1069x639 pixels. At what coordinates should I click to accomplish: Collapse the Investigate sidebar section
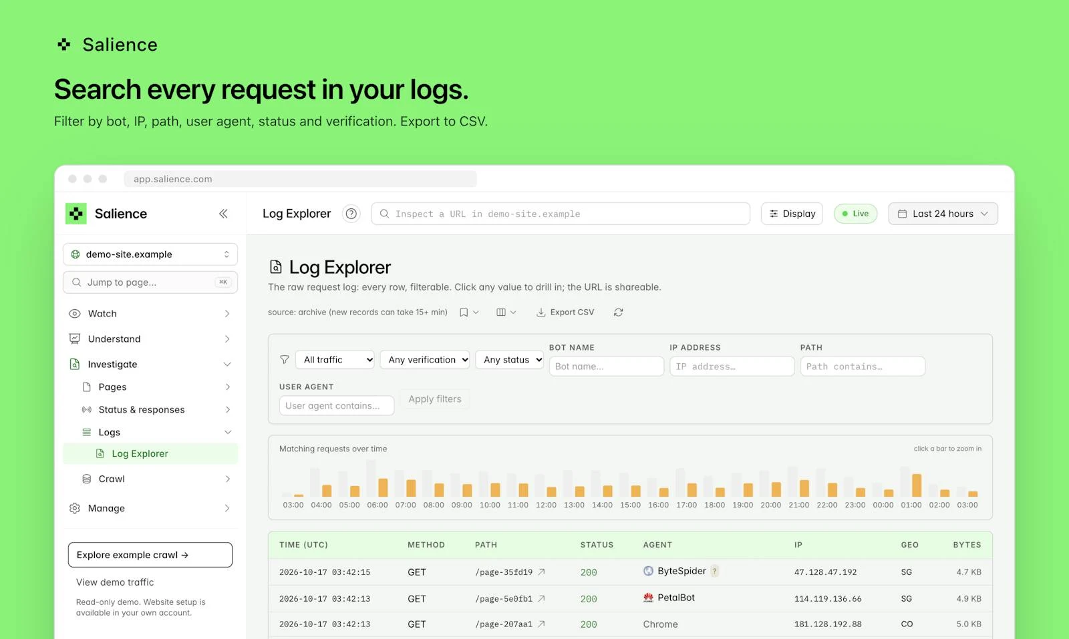(150, 365)
